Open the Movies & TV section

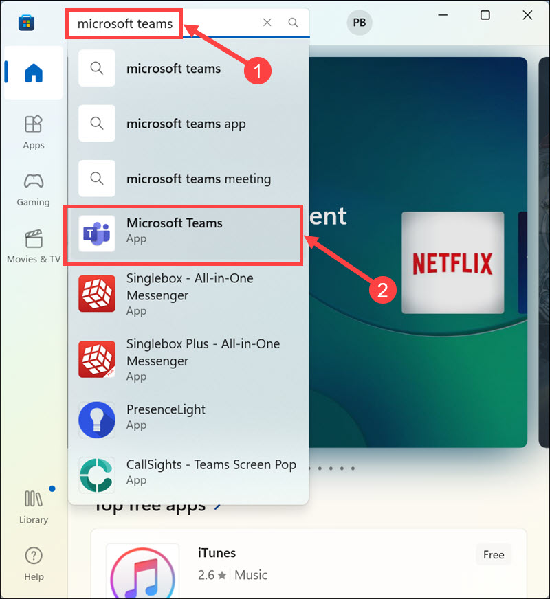click(x=33, y=246)
